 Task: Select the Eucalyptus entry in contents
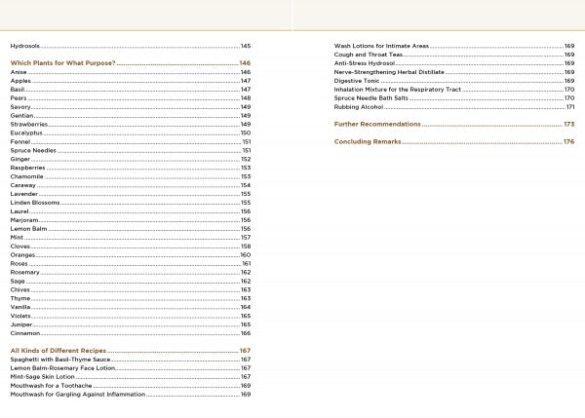26,133
